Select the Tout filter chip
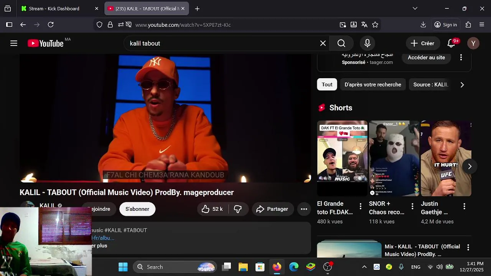491x276 pixels. click(x=327, y=84)
